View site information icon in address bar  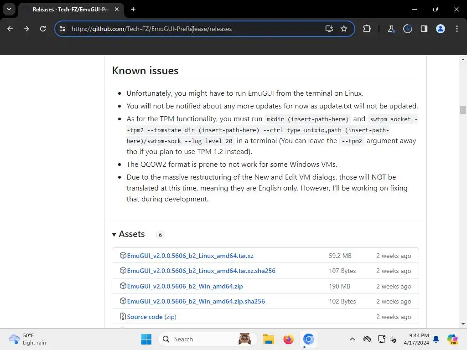62,29
